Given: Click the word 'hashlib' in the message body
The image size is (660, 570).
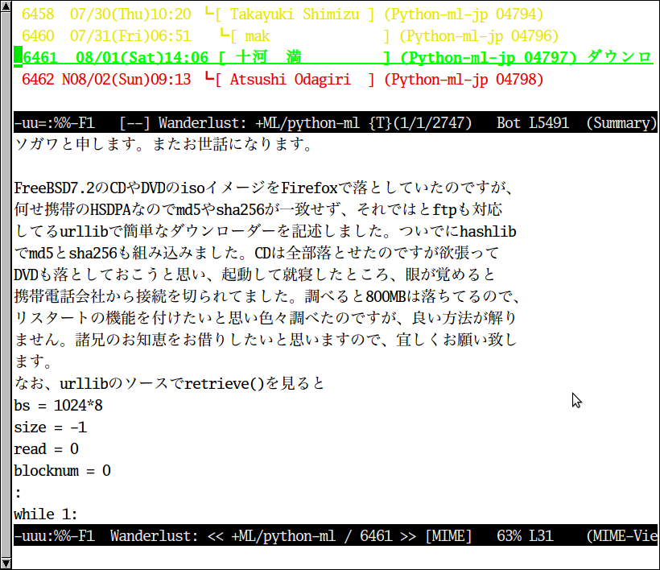Looking at the screenshot, I should [x=488, y=232].
